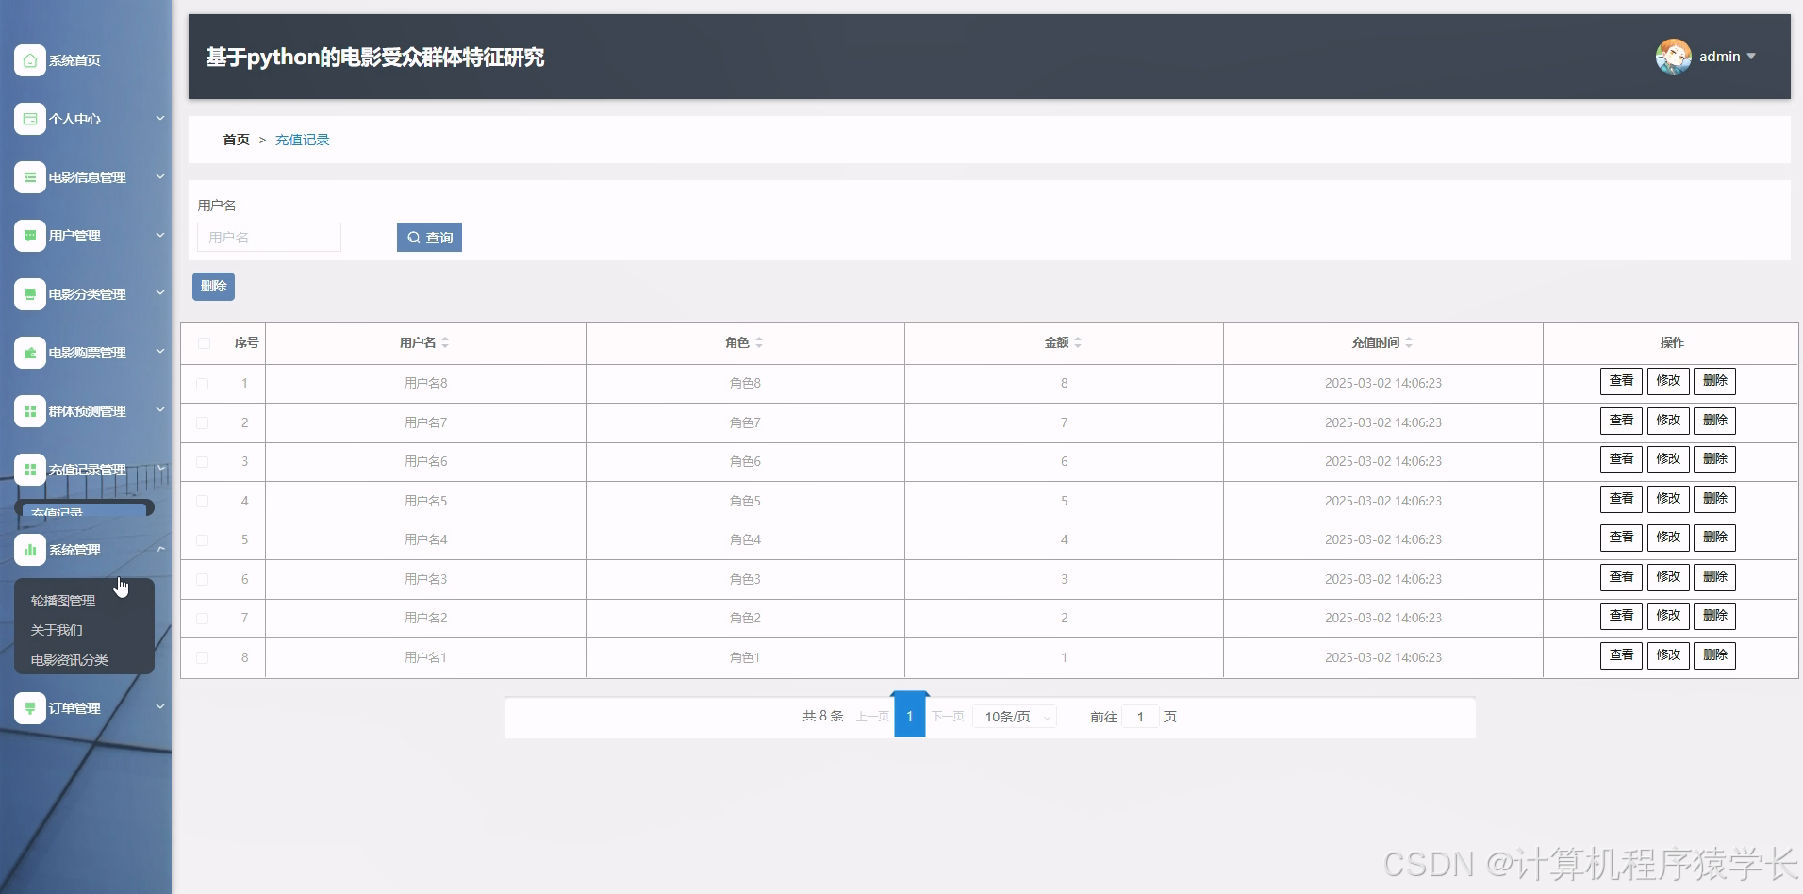This screenshot has width=1803, height=894.
Task: Click the 基于python的电影受众群体特征研究 title
Action: (375, 58)
